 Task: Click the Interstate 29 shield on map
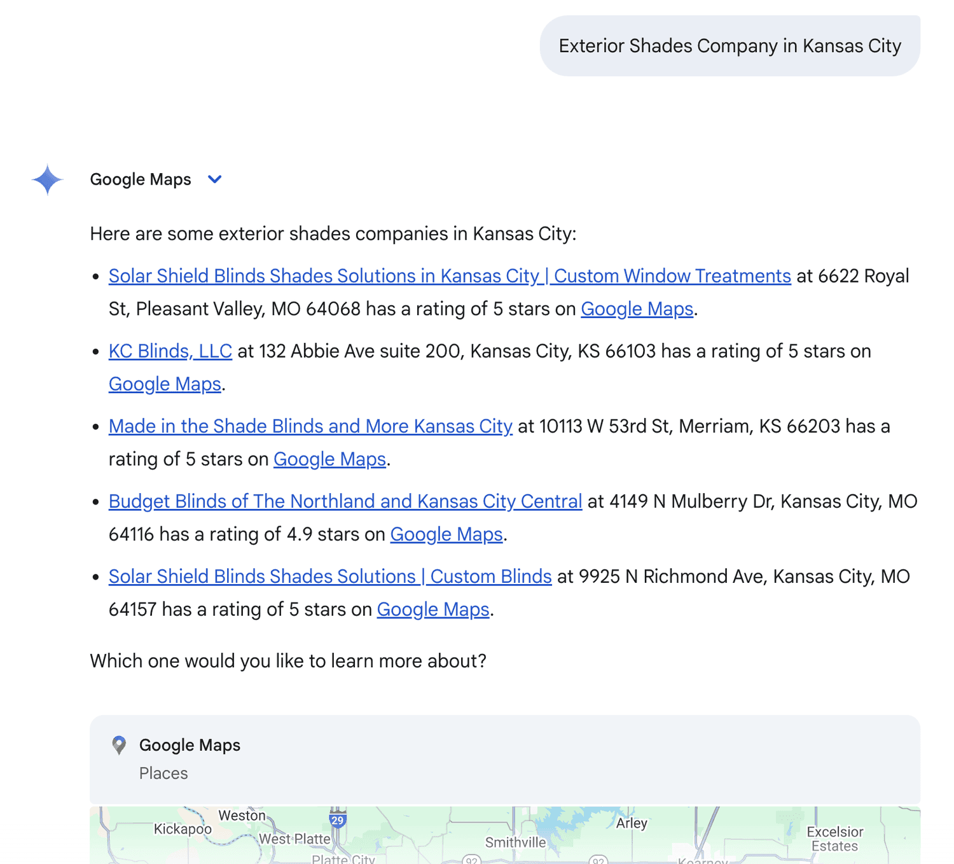coord(338,819)
